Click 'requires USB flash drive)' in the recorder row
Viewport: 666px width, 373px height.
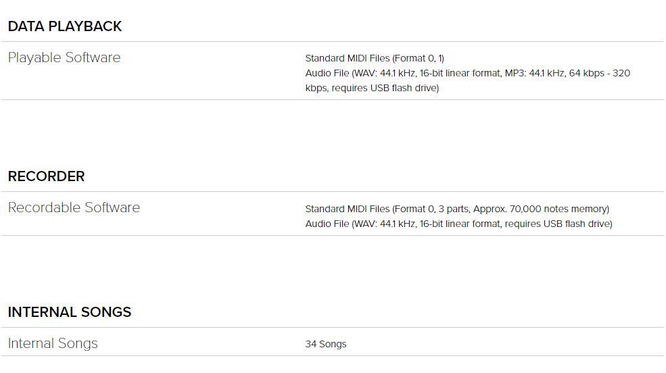coord(558,224)
